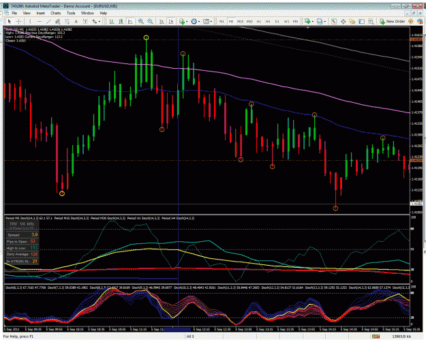Show the Navigator panel icon
Image resolution: width=426 pixels, height=342 pixels.
point(352,21)
